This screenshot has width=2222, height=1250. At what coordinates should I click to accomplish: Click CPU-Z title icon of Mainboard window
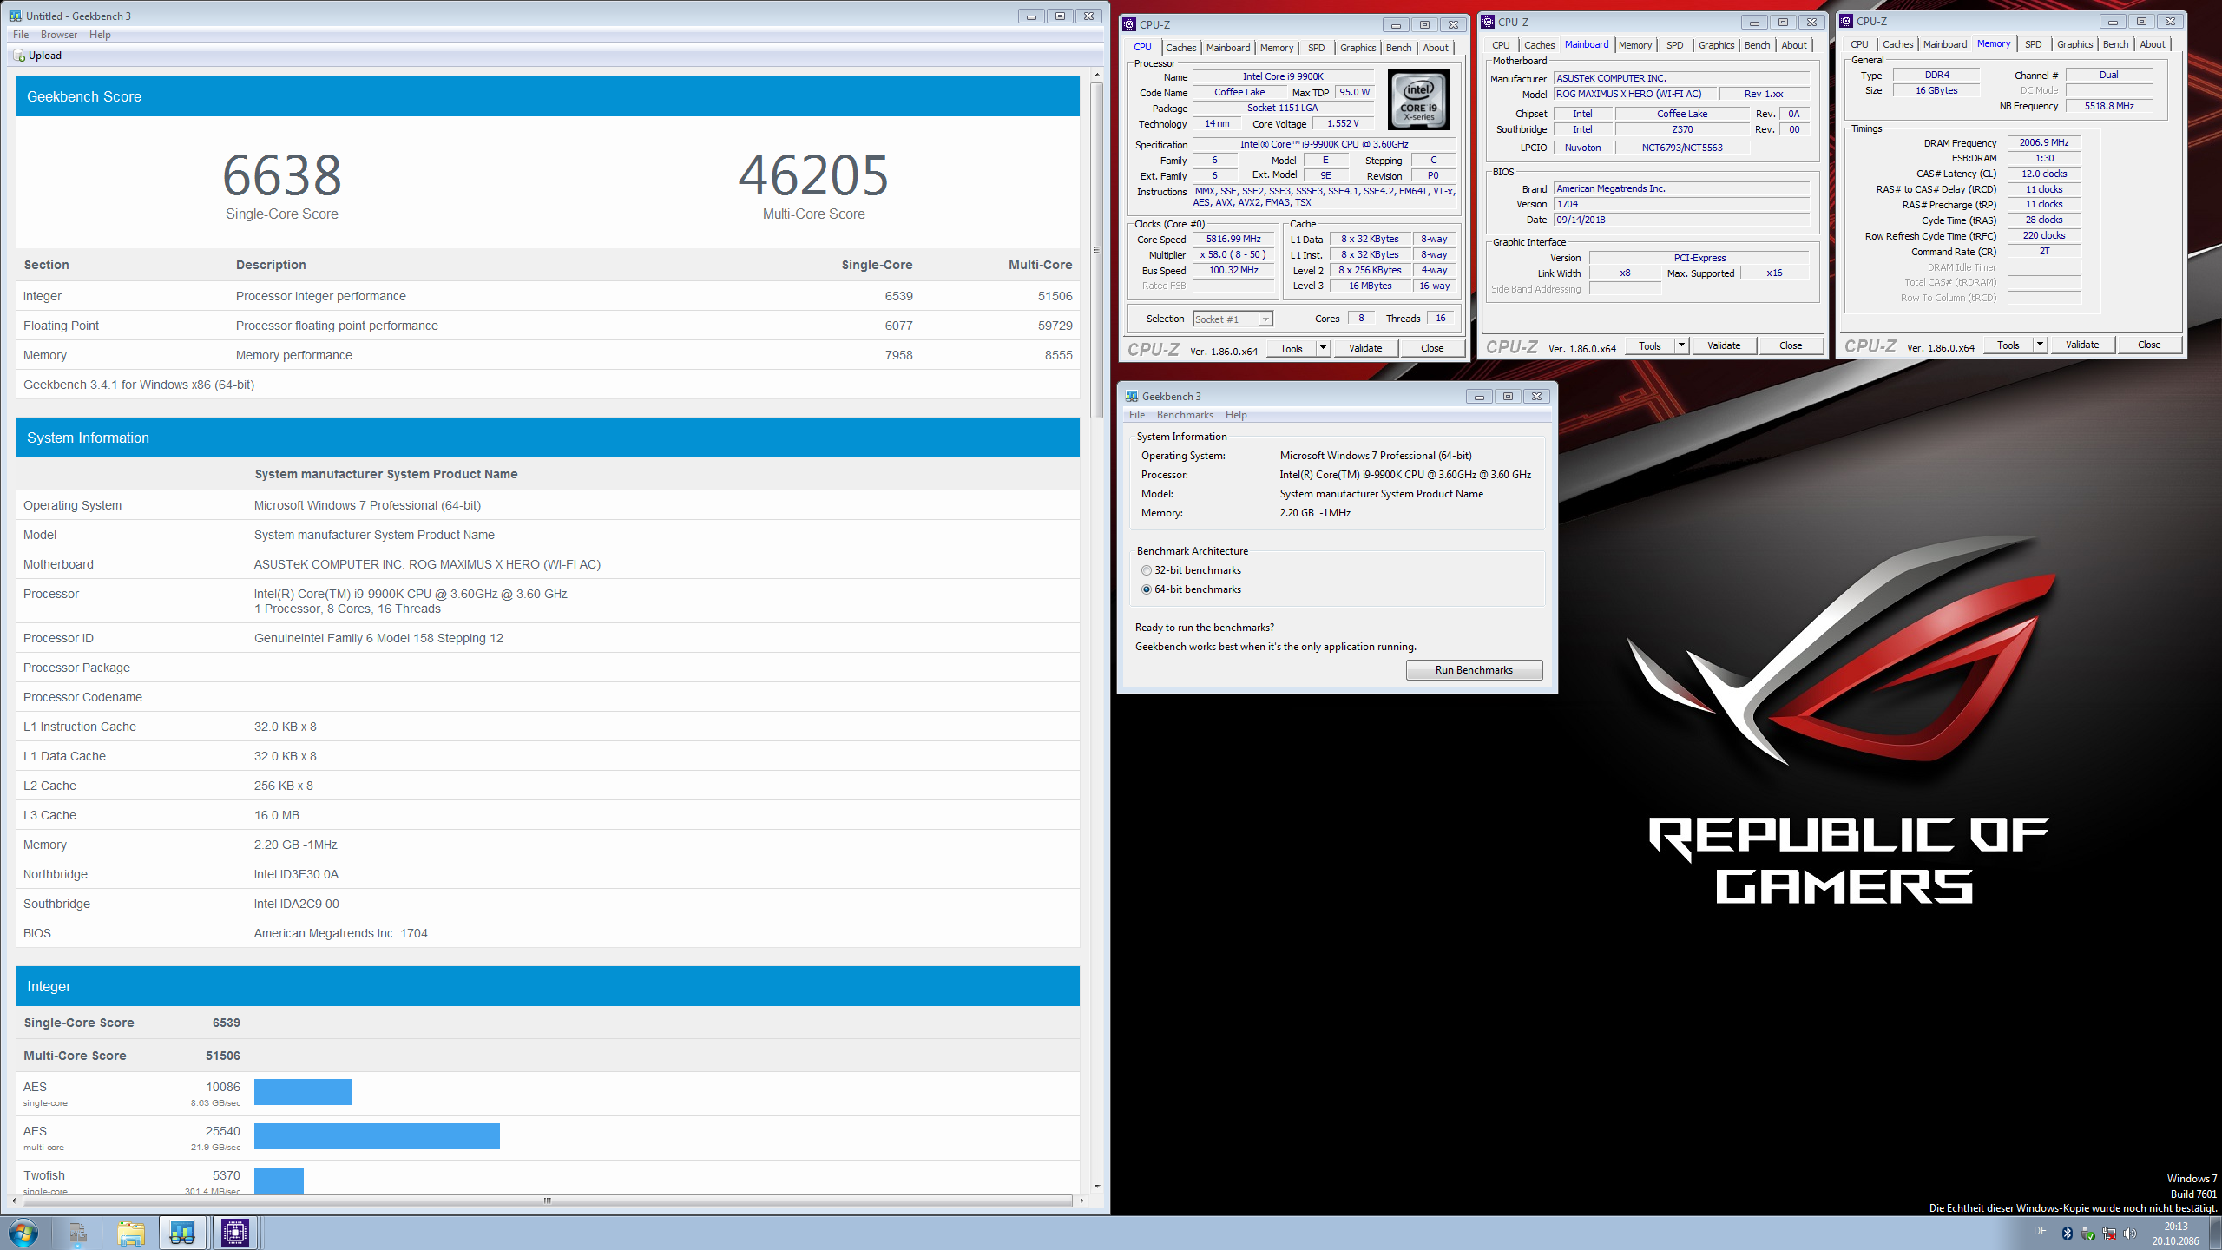point(1488,23)
